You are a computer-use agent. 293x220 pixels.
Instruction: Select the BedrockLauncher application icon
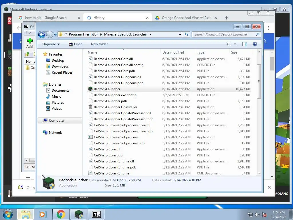90,89
